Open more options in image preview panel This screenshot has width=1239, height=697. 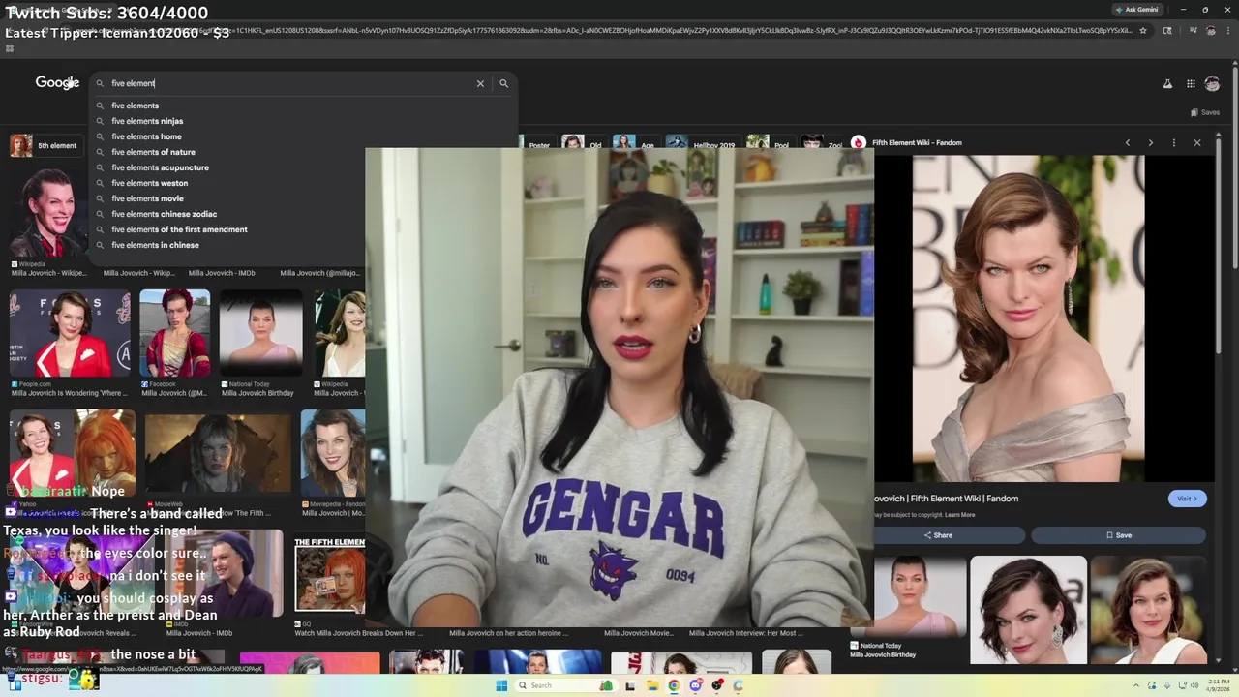(x=1173, y=143)
